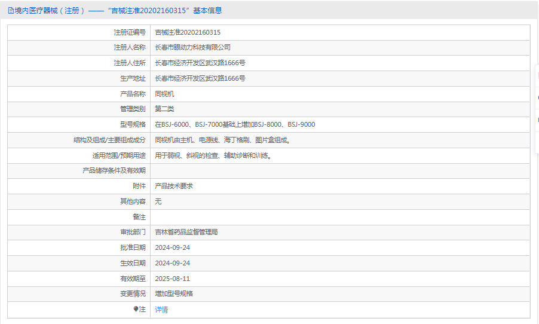Click the 有效期至 label cell
The height and width of the screenshot is (324, 539).
(x=79, y=279)
